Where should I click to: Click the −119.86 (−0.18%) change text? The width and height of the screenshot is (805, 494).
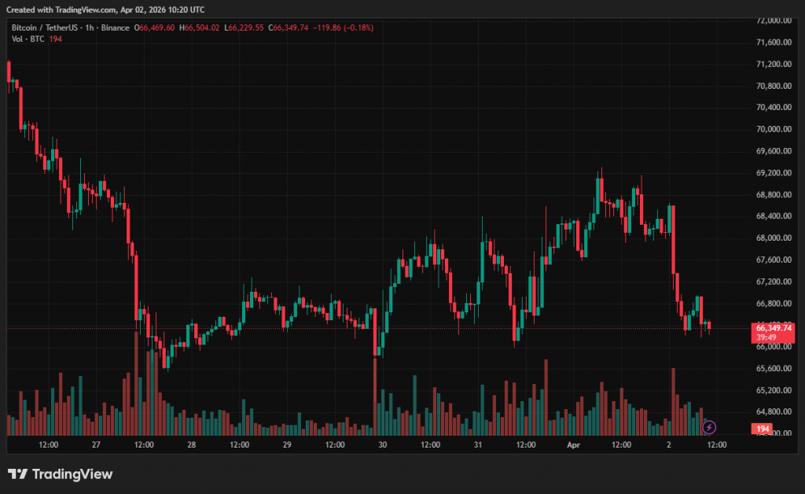coord(343,28)
